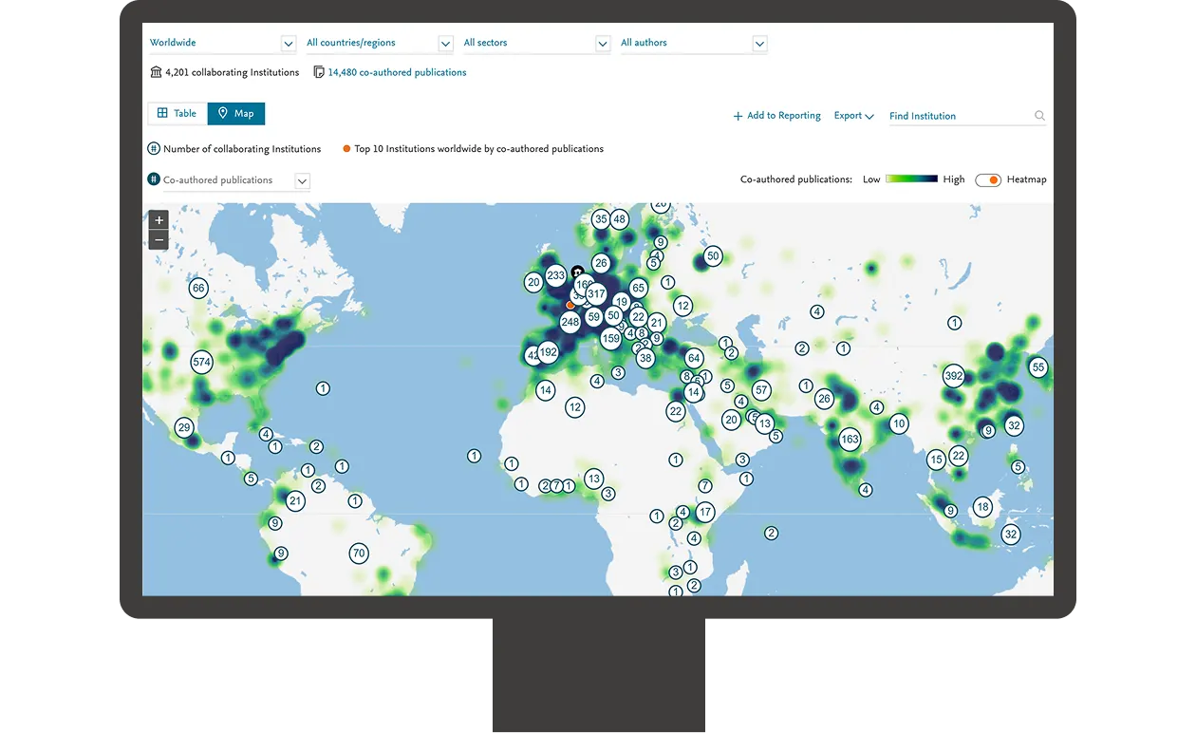Click the orange top-10 institution dot
Viewport: 1196px width, 733px height.
pyautogui.click(x=570, y=305)
